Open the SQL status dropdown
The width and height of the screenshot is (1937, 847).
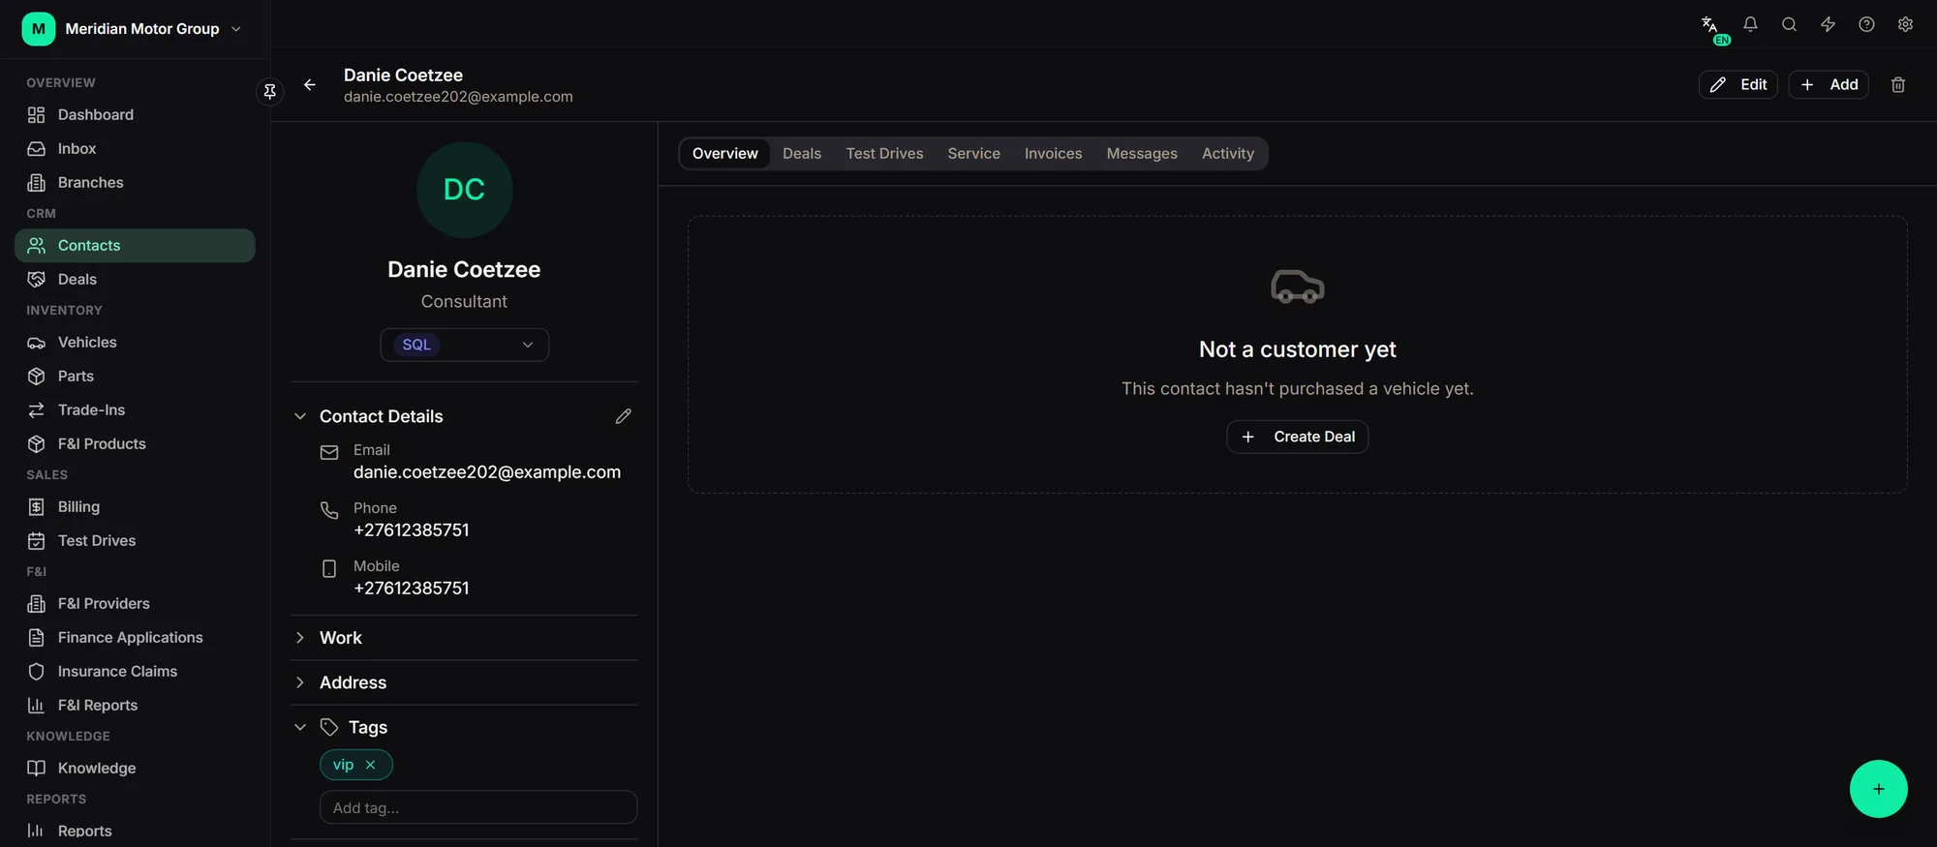[464, 345]
